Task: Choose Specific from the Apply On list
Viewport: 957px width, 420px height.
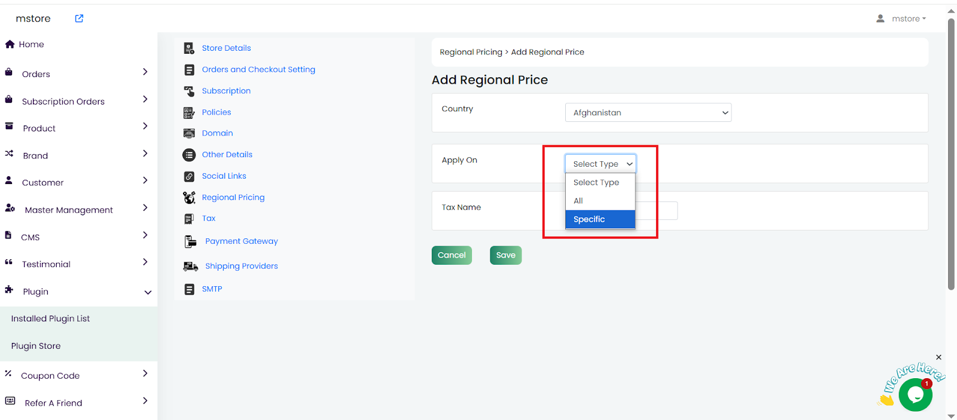Action: pyautogui.click(x=599, y=219)
